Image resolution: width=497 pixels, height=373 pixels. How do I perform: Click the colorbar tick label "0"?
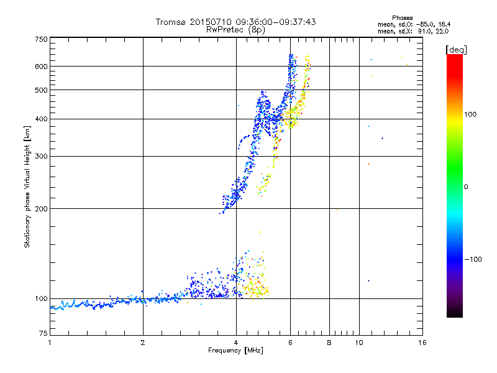pos(466,187)
